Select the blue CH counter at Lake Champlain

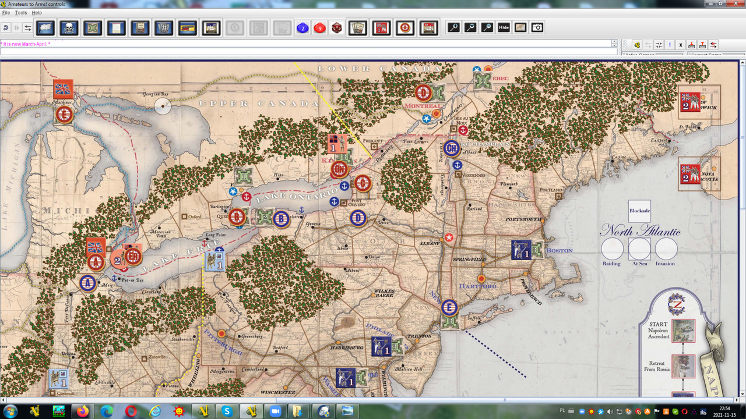pos(452,148)
